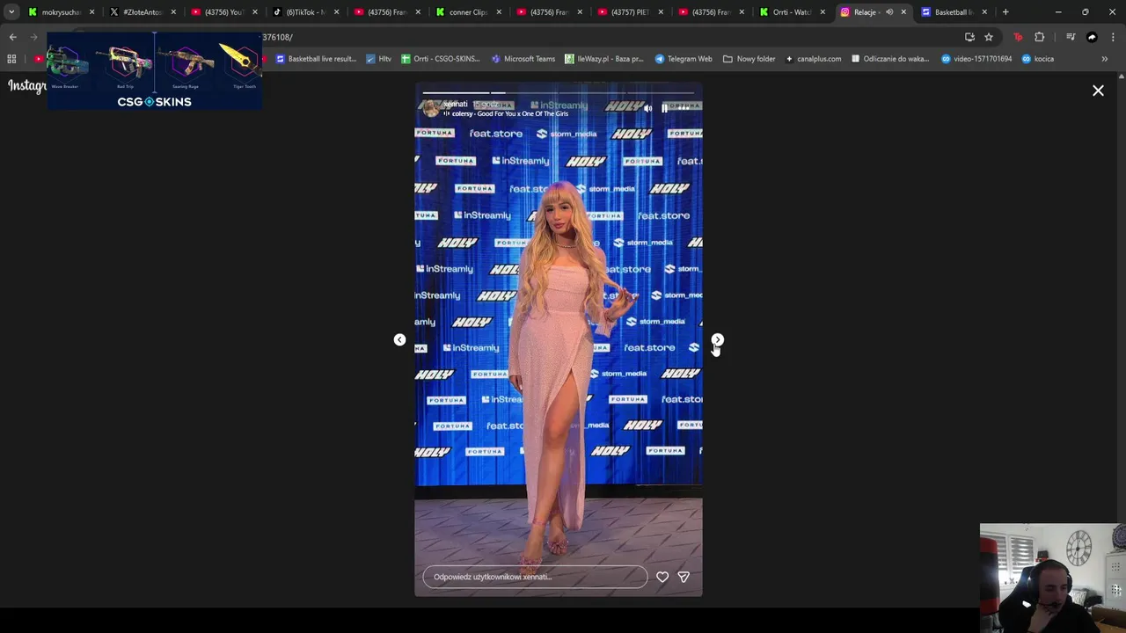Close the mokrysuchar tab
The width and height of the screenshot is (1126, 633).
91,12
